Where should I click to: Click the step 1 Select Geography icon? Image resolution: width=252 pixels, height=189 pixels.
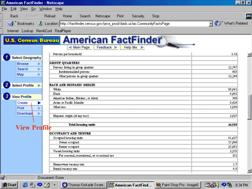pos(6,58)
